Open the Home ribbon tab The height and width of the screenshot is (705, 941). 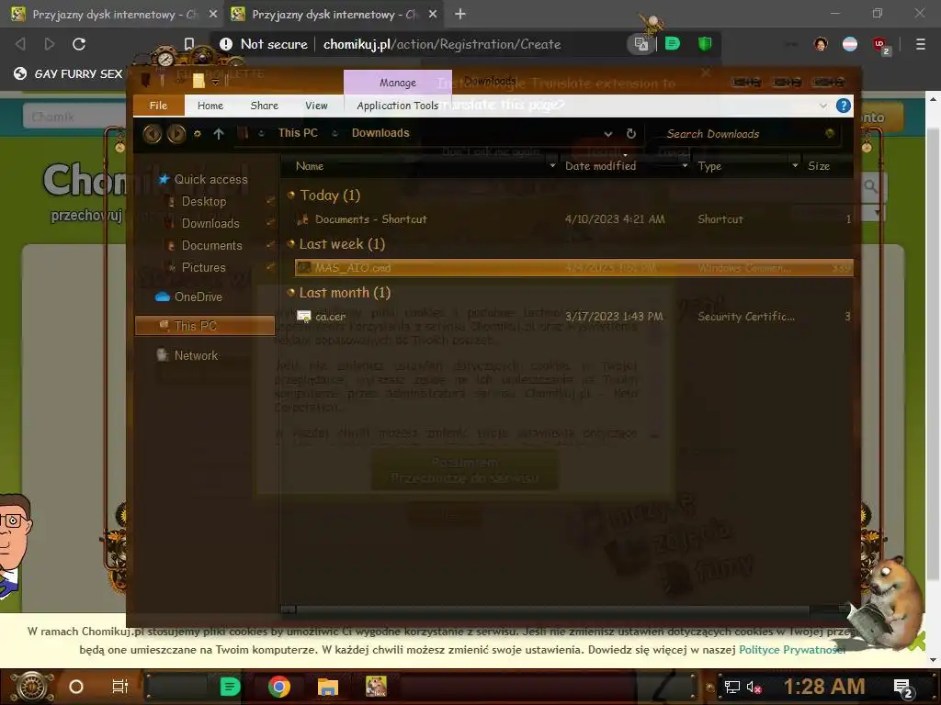pyautogui.click(x=210, y=106)
